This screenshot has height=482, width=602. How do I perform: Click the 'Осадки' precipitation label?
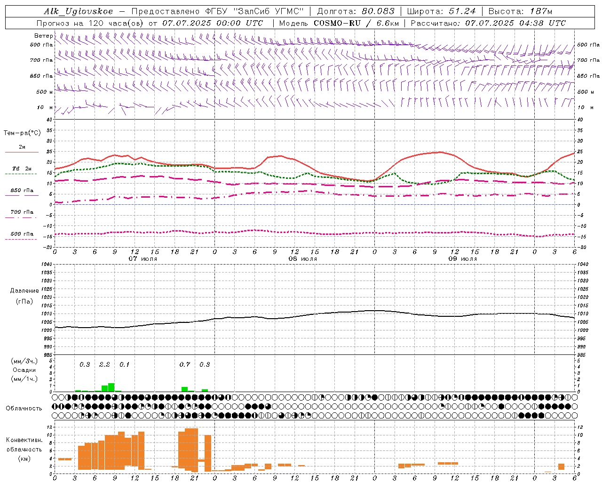pyautogui.click(x=24, y=370)
